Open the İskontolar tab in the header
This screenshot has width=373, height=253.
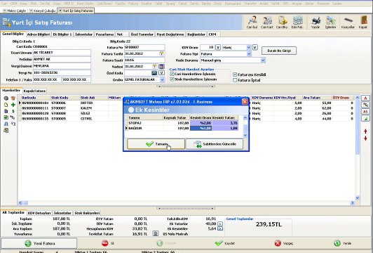(83, 34)
